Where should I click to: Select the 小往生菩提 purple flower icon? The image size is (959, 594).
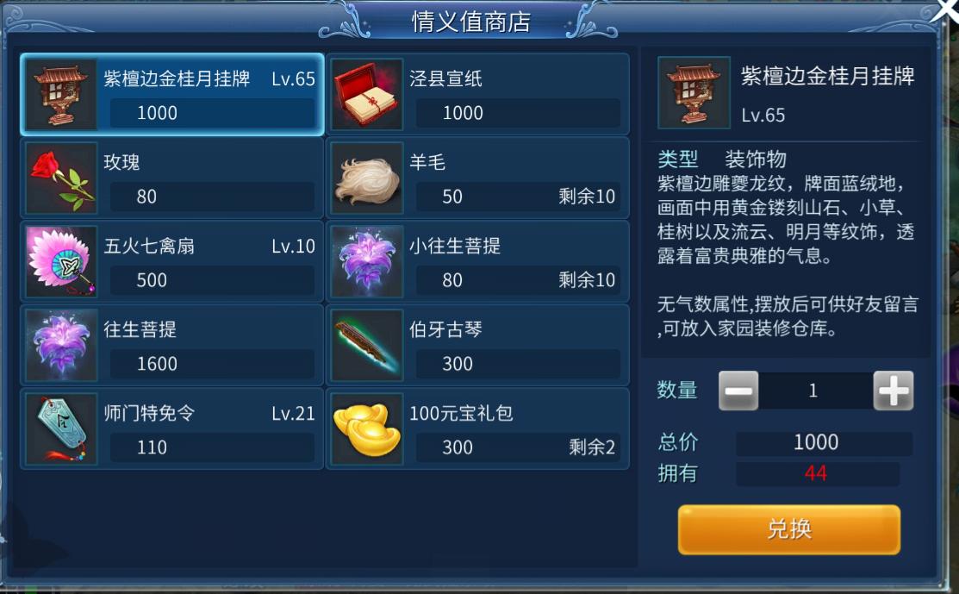click(x=367, y=261)
